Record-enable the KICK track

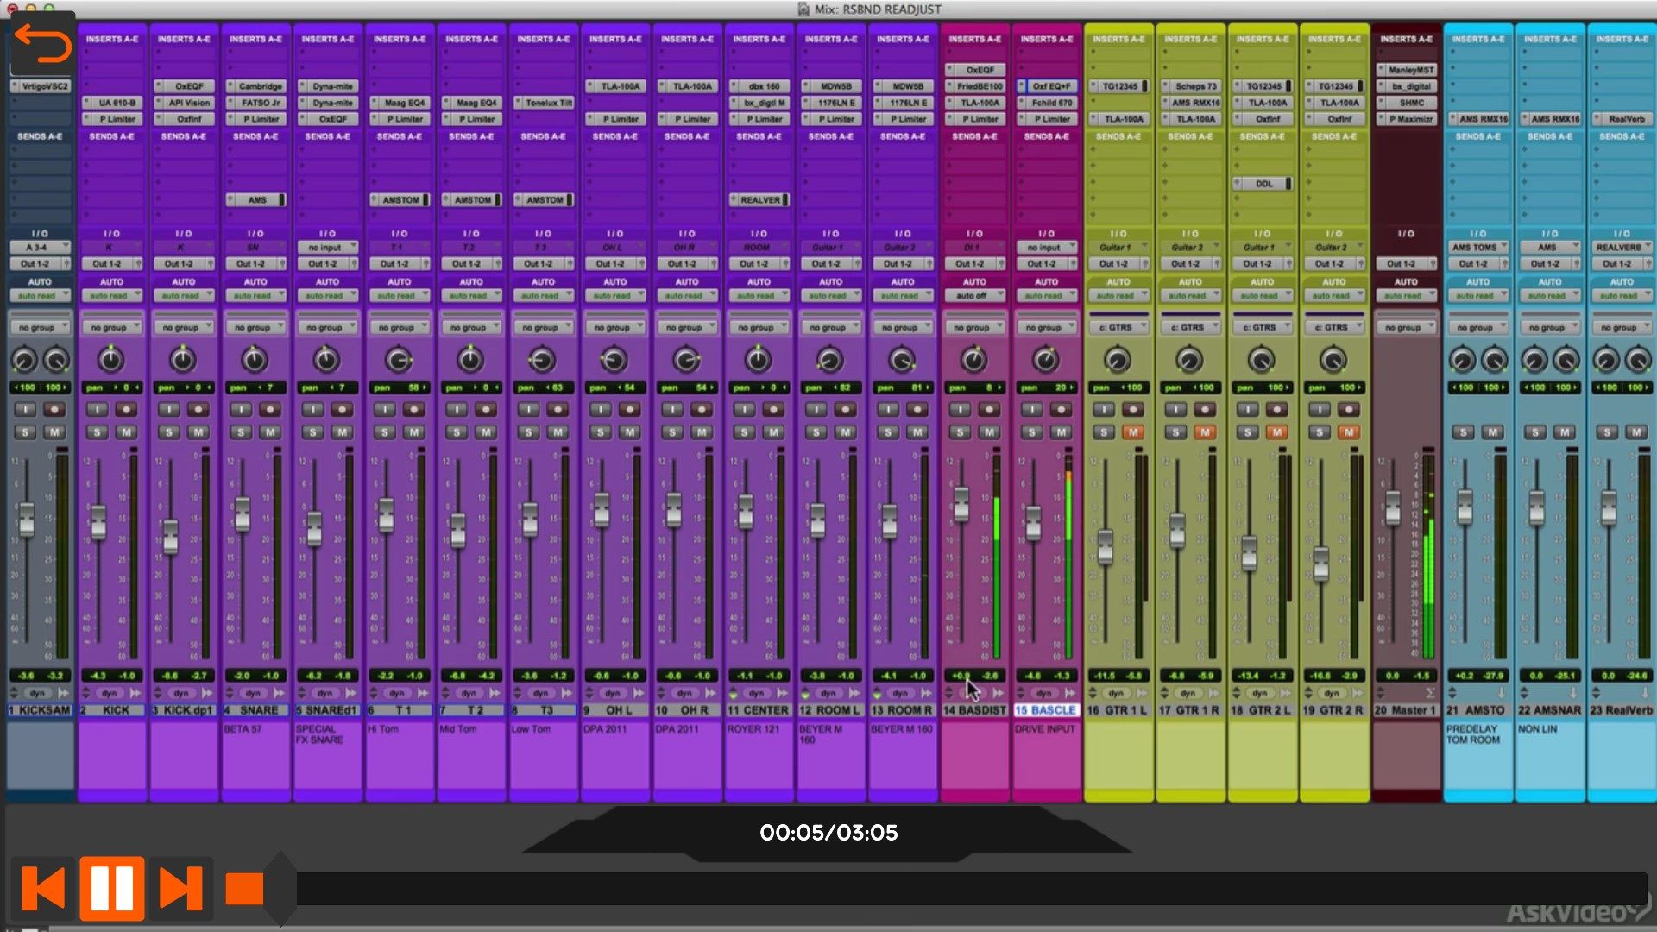(x=127, y=410)
